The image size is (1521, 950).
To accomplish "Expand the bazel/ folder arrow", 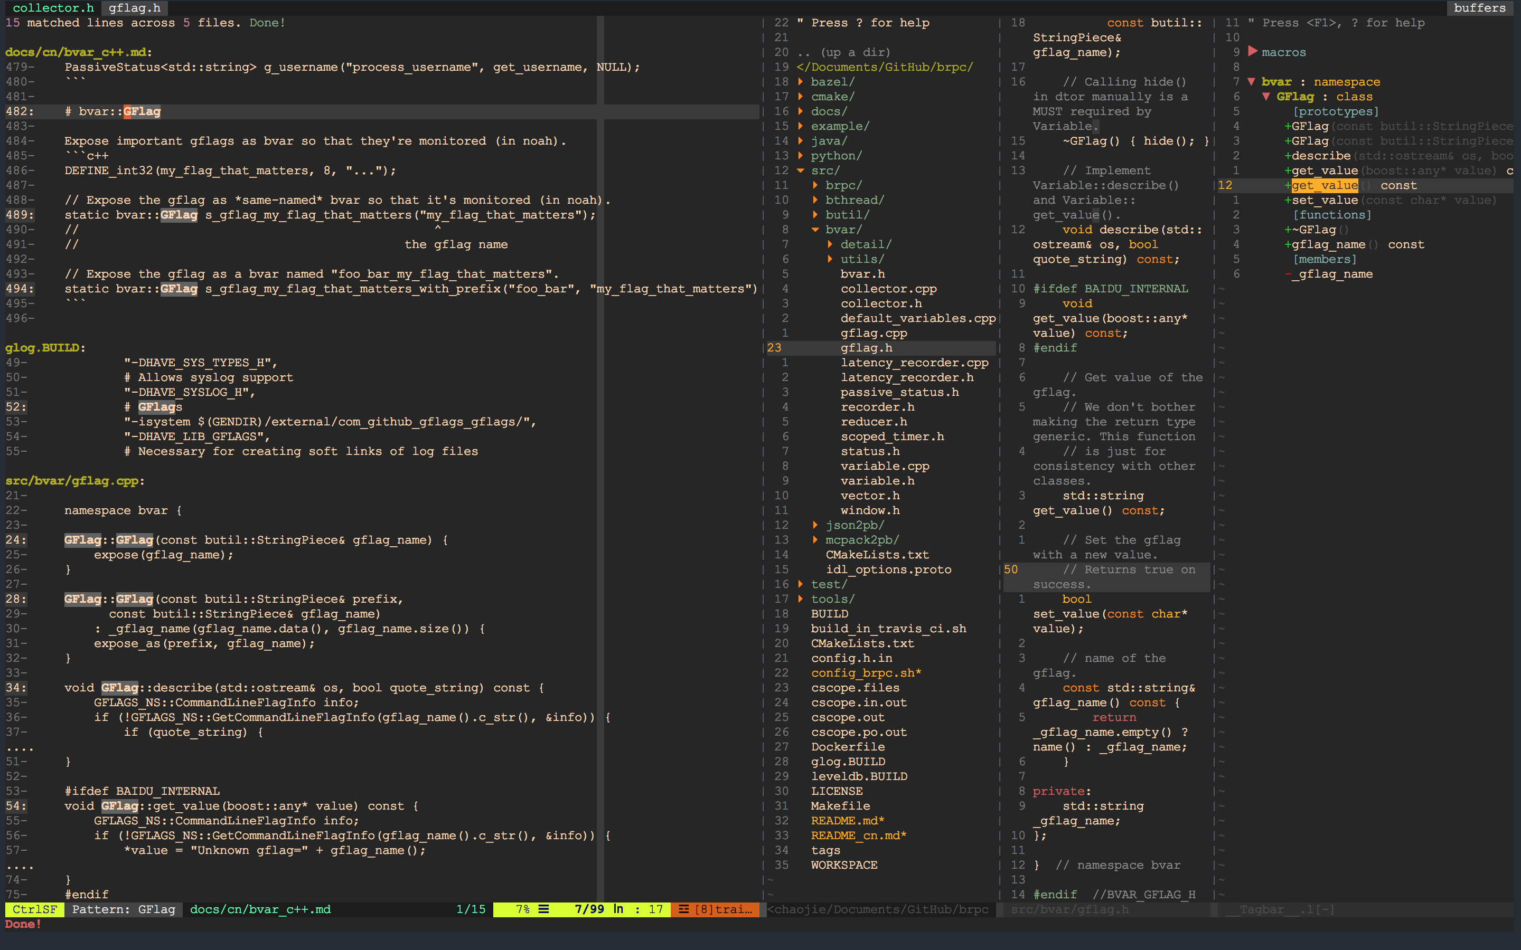I will (x=801, y=82).
